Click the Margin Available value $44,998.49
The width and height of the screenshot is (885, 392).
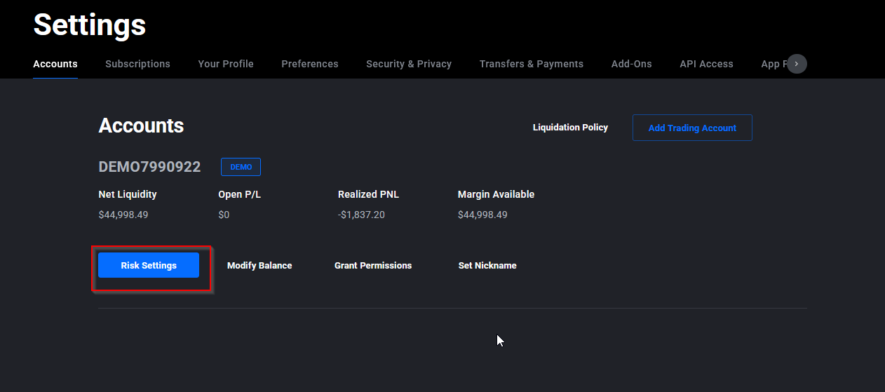(482, 215)
